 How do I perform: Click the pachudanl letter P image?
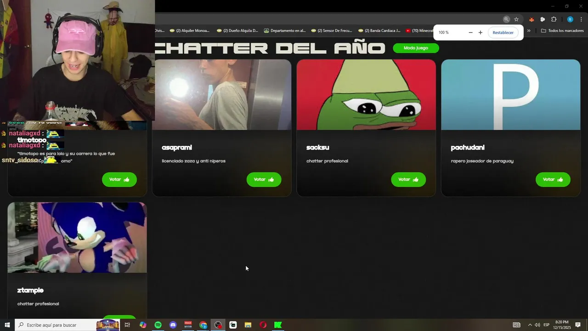coord(511,95)
